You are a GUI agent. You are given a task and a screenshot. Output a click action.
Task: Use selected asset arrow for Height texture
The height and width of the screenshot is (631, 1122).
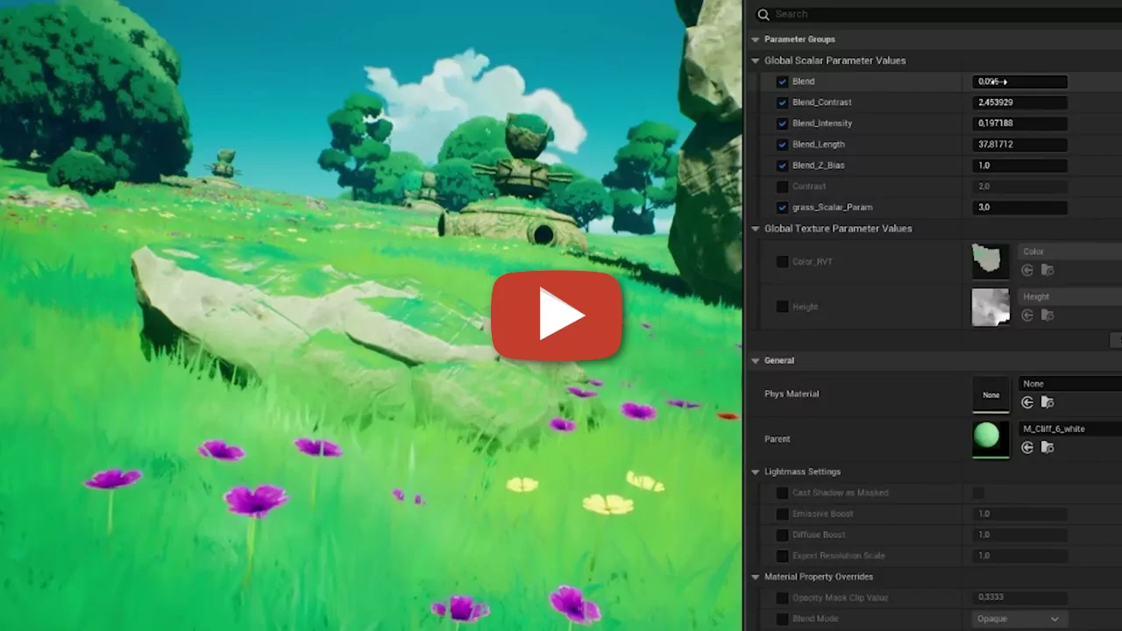1028,315
